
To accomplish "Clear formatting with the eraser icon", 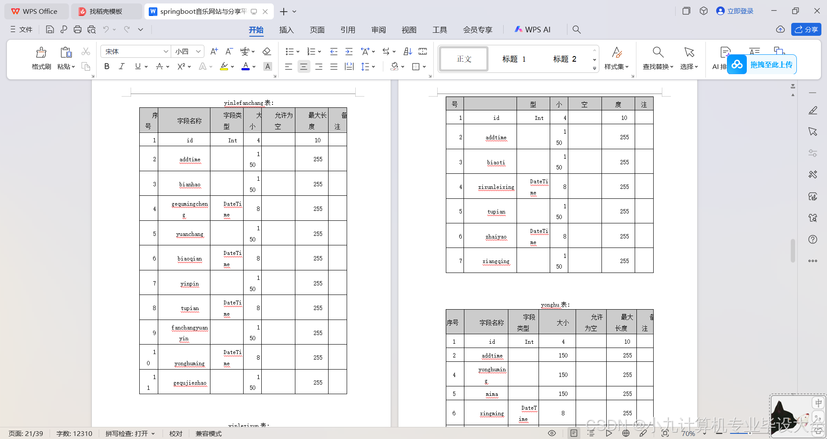I will point(266,52).
